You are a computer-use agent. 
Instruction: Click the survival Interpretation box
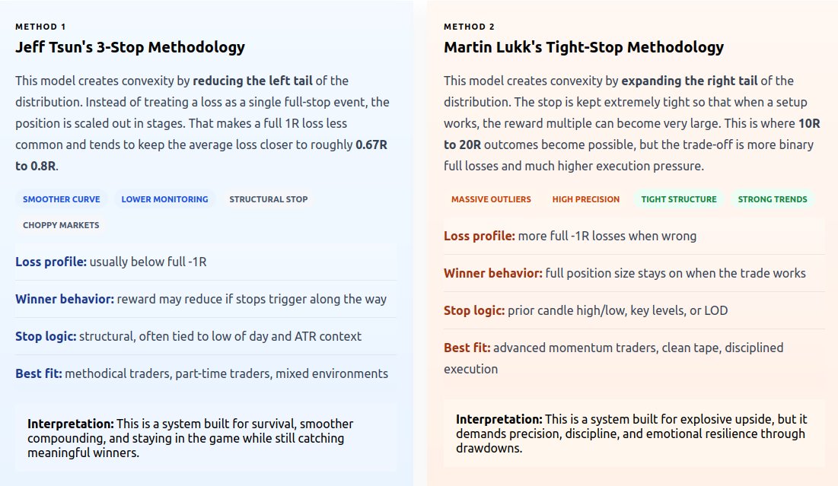(206, 438)
